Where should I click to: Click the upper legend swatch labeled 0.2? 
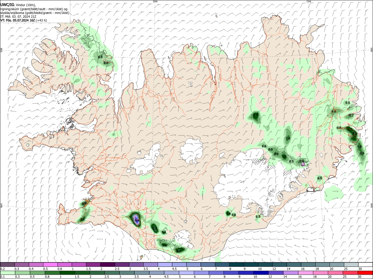7,264
